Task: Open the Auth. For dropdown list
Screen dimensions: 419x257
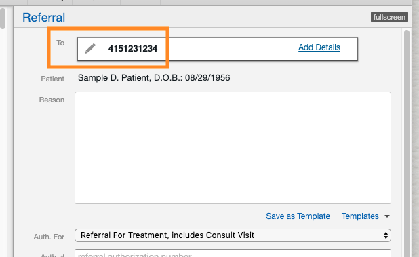Action: (x=233, y=235)
